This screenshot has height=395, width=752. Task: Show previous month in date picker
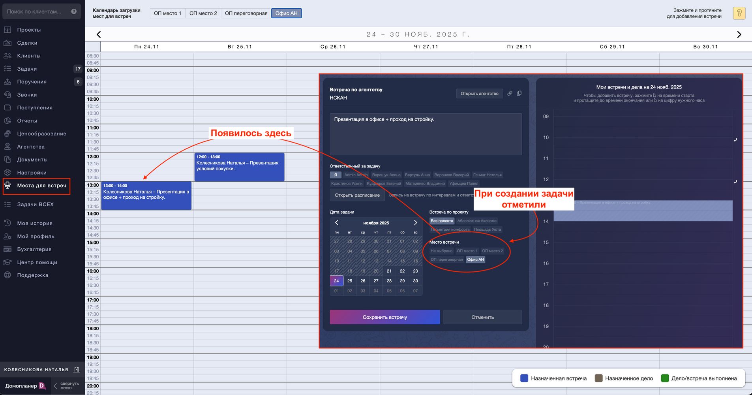337,223
